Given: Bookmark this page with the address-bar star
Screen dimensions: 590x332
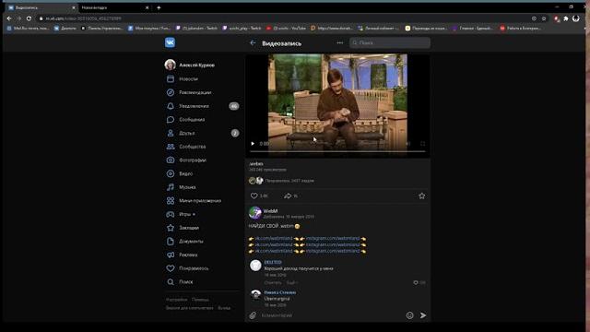Looking at the screenshot, I should click(544, 18).
